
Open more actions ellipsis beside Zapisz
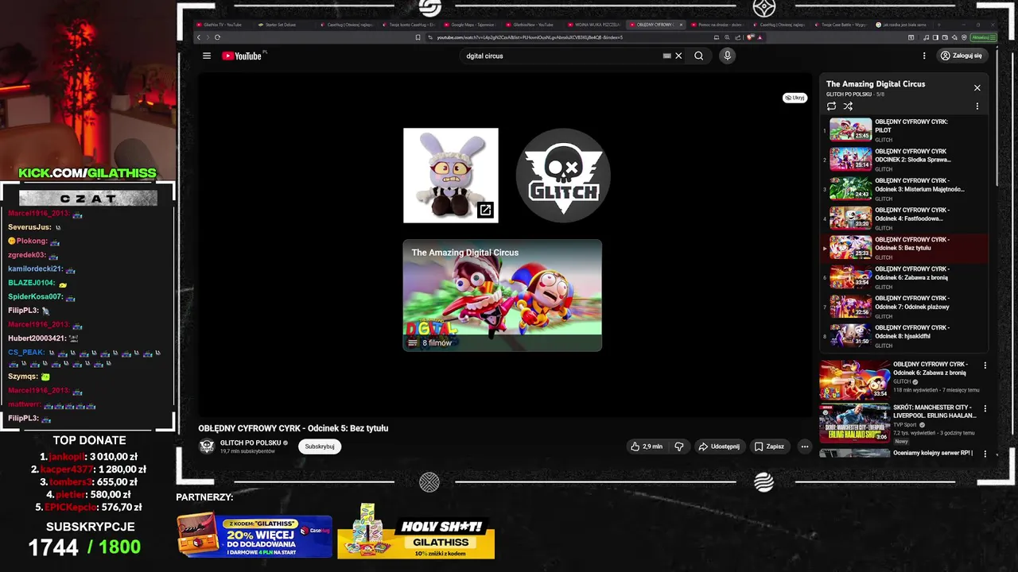click(x=805, y=446)
